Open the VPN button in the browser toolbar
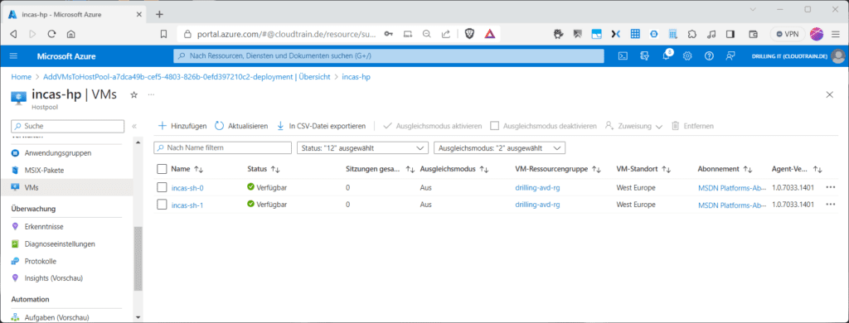This screenshot has width=849, height=323. (x=788, y=34)
